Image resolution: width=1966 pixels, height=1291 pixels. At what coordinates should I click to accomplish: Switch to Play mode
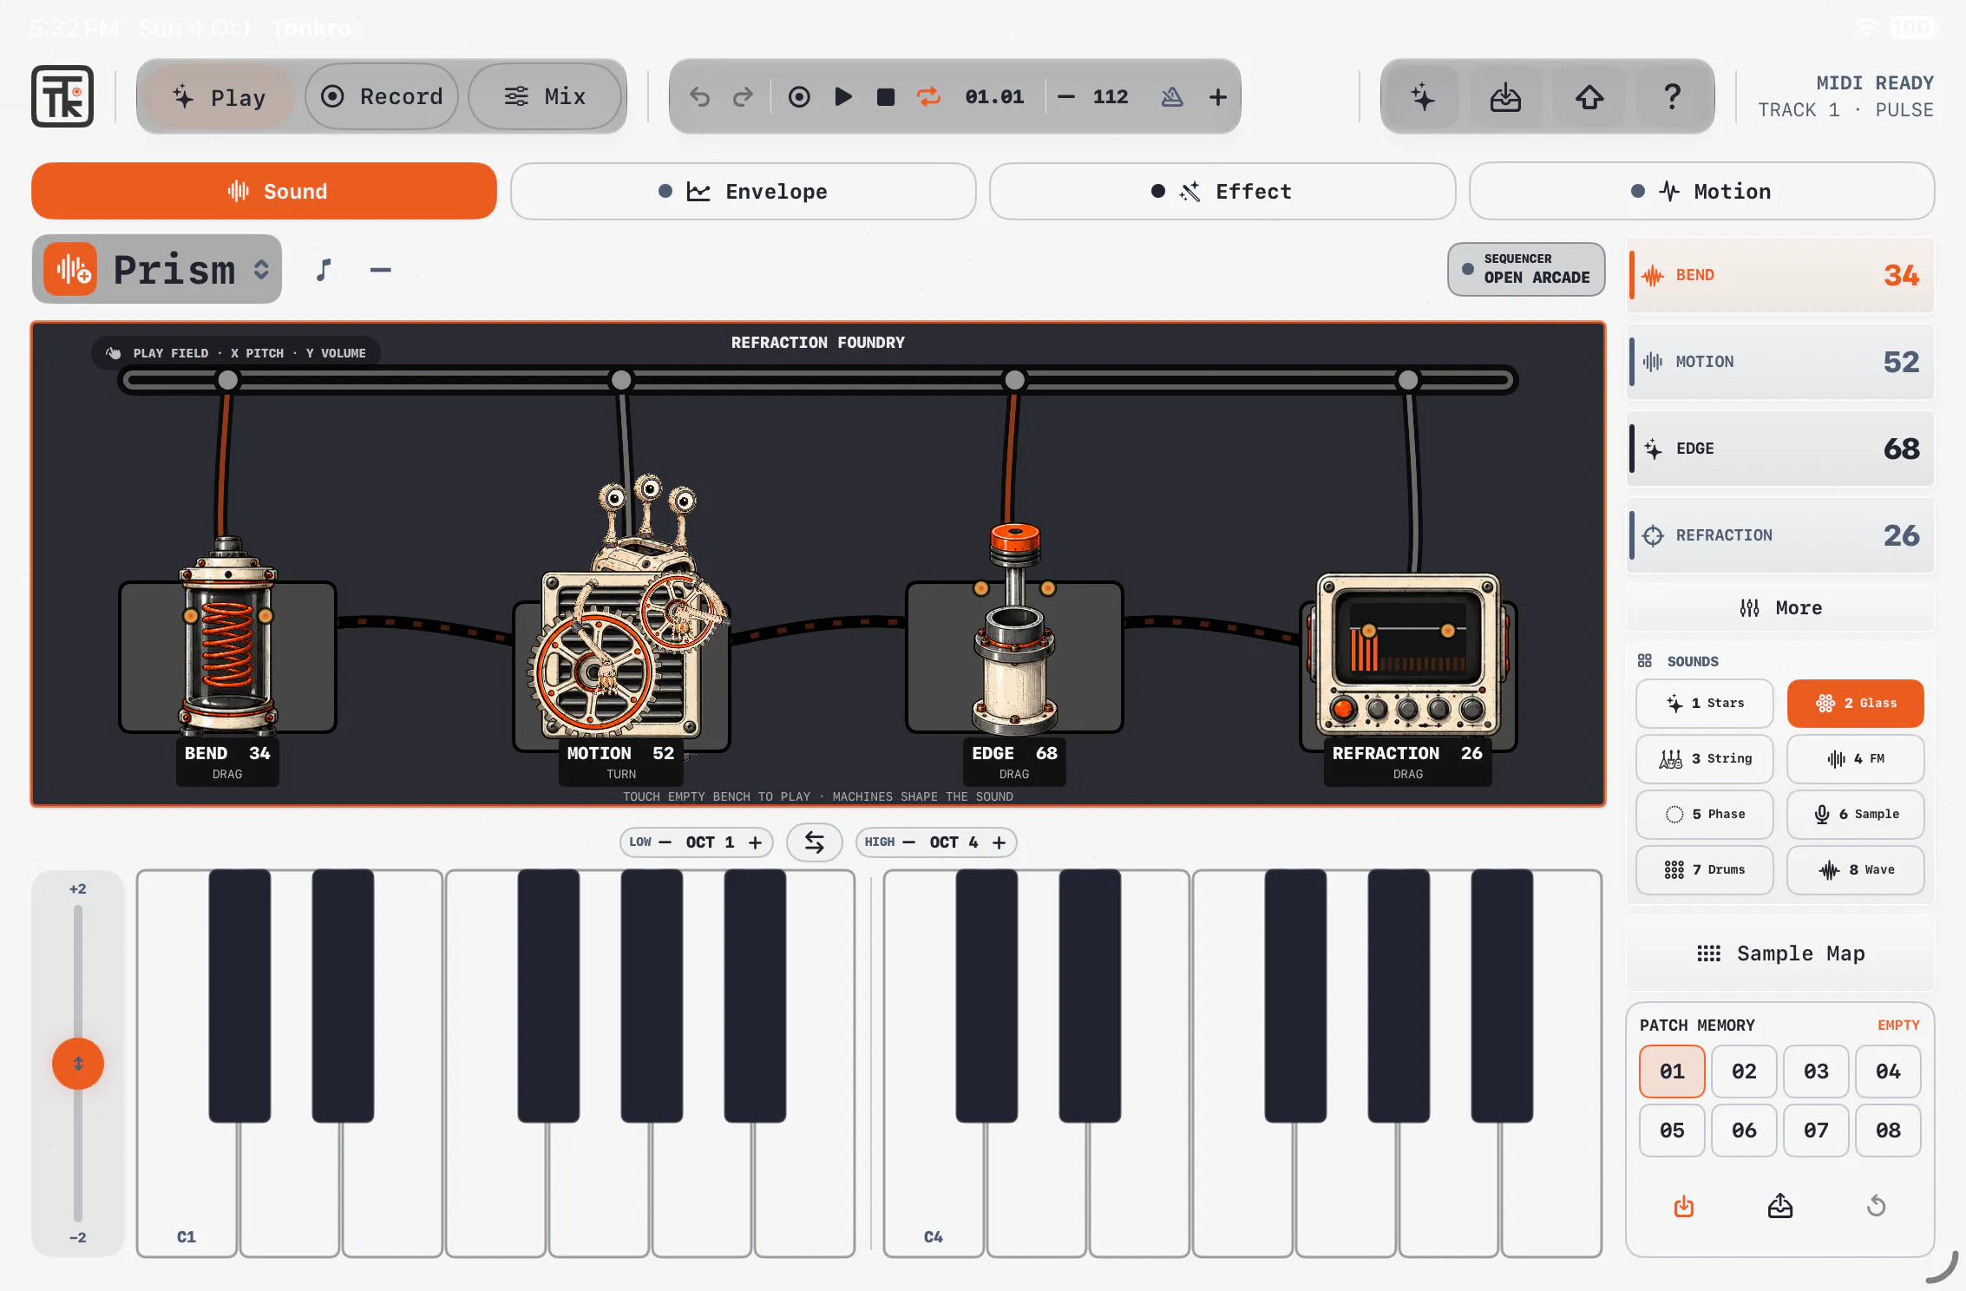[219, 97]
